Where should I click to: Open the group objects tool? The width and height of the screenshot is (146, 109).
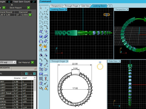pyautogui.click(x=41, y=55)
